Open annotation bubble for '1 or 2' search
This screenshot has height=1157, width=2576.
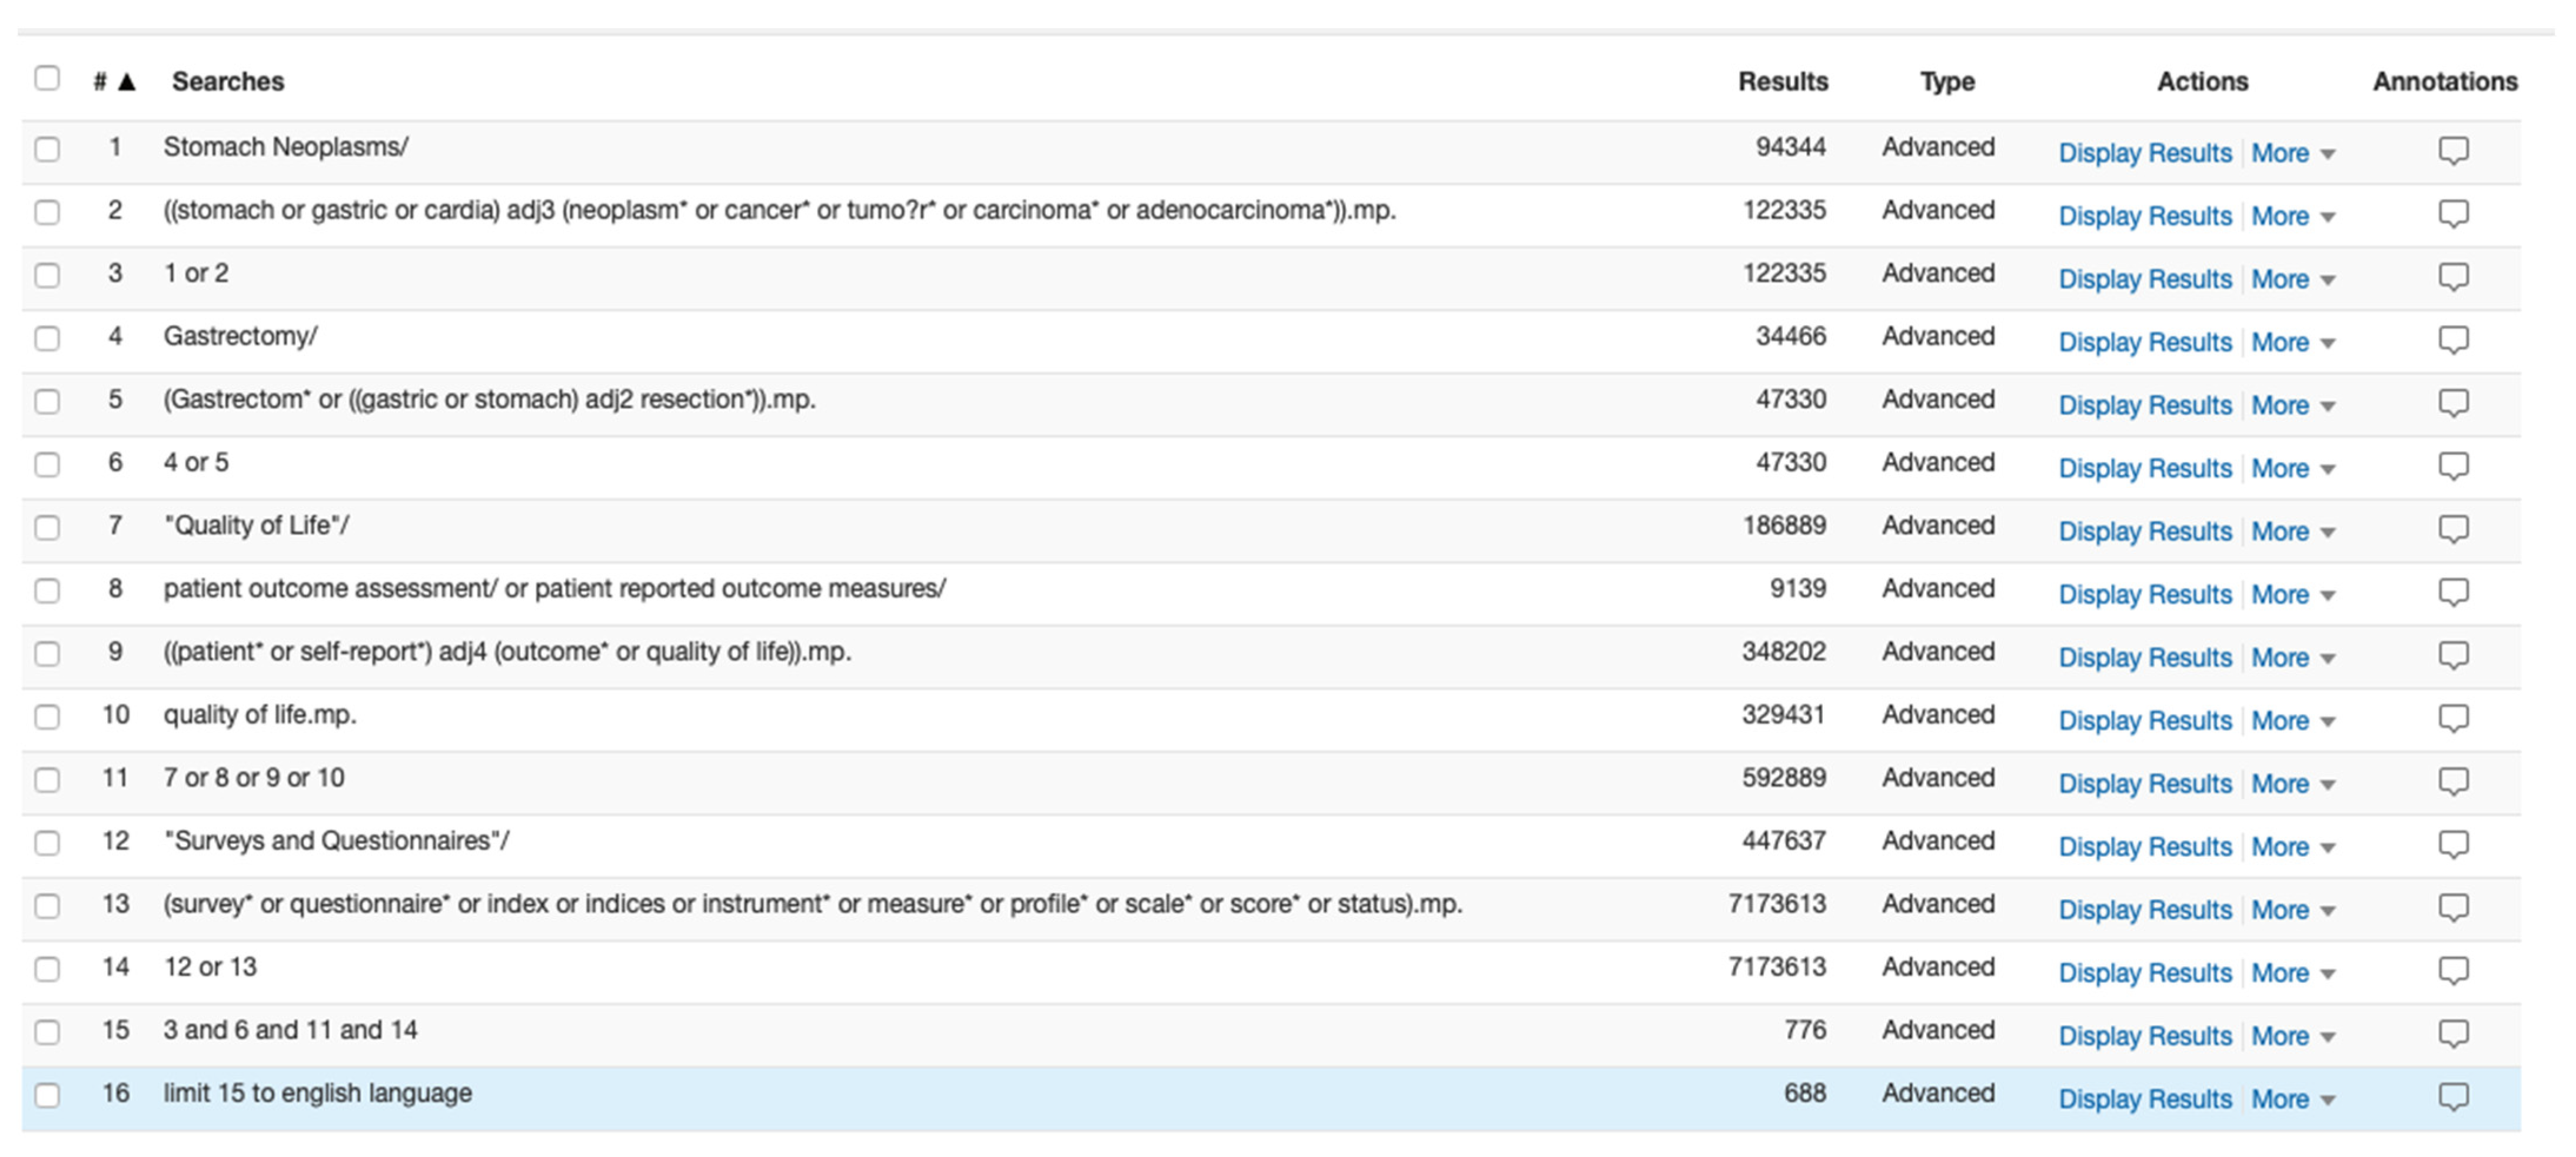[x=2453, y=277]
